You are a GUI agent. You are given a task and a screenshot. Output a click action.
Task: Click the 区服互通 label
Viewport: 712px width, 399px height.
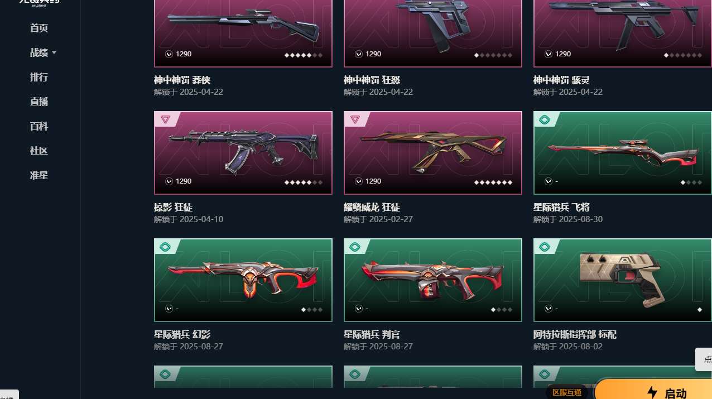[x=567, y=392]
